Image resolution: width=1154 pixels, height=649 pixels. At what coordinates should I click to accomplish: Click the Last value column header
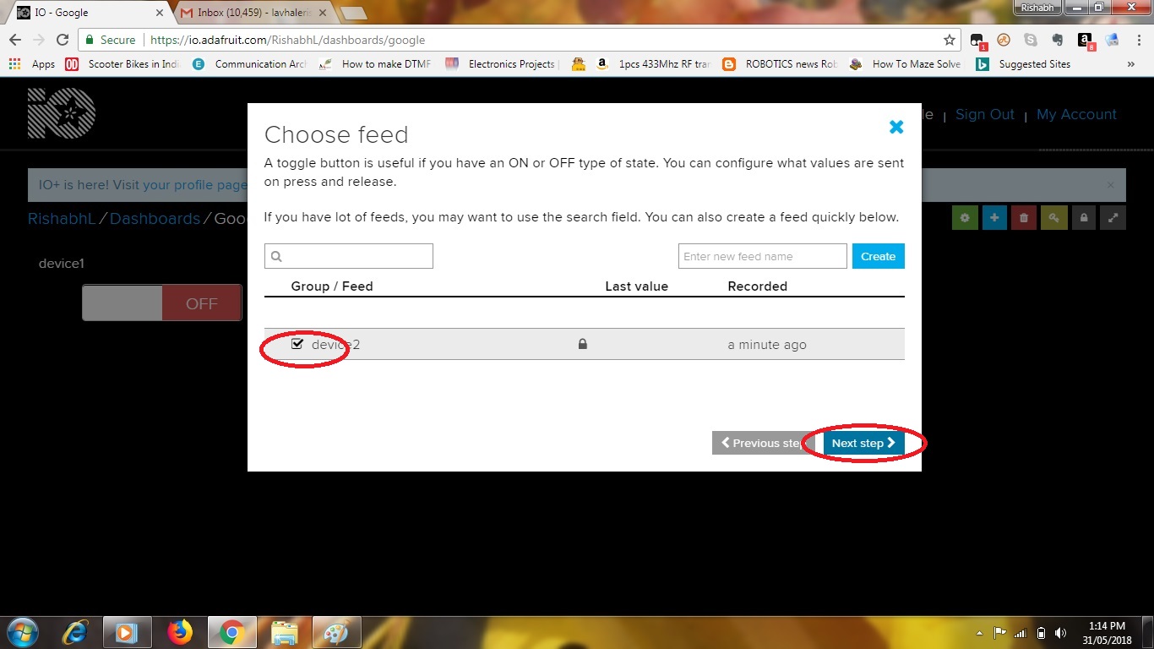click(636, 286)
